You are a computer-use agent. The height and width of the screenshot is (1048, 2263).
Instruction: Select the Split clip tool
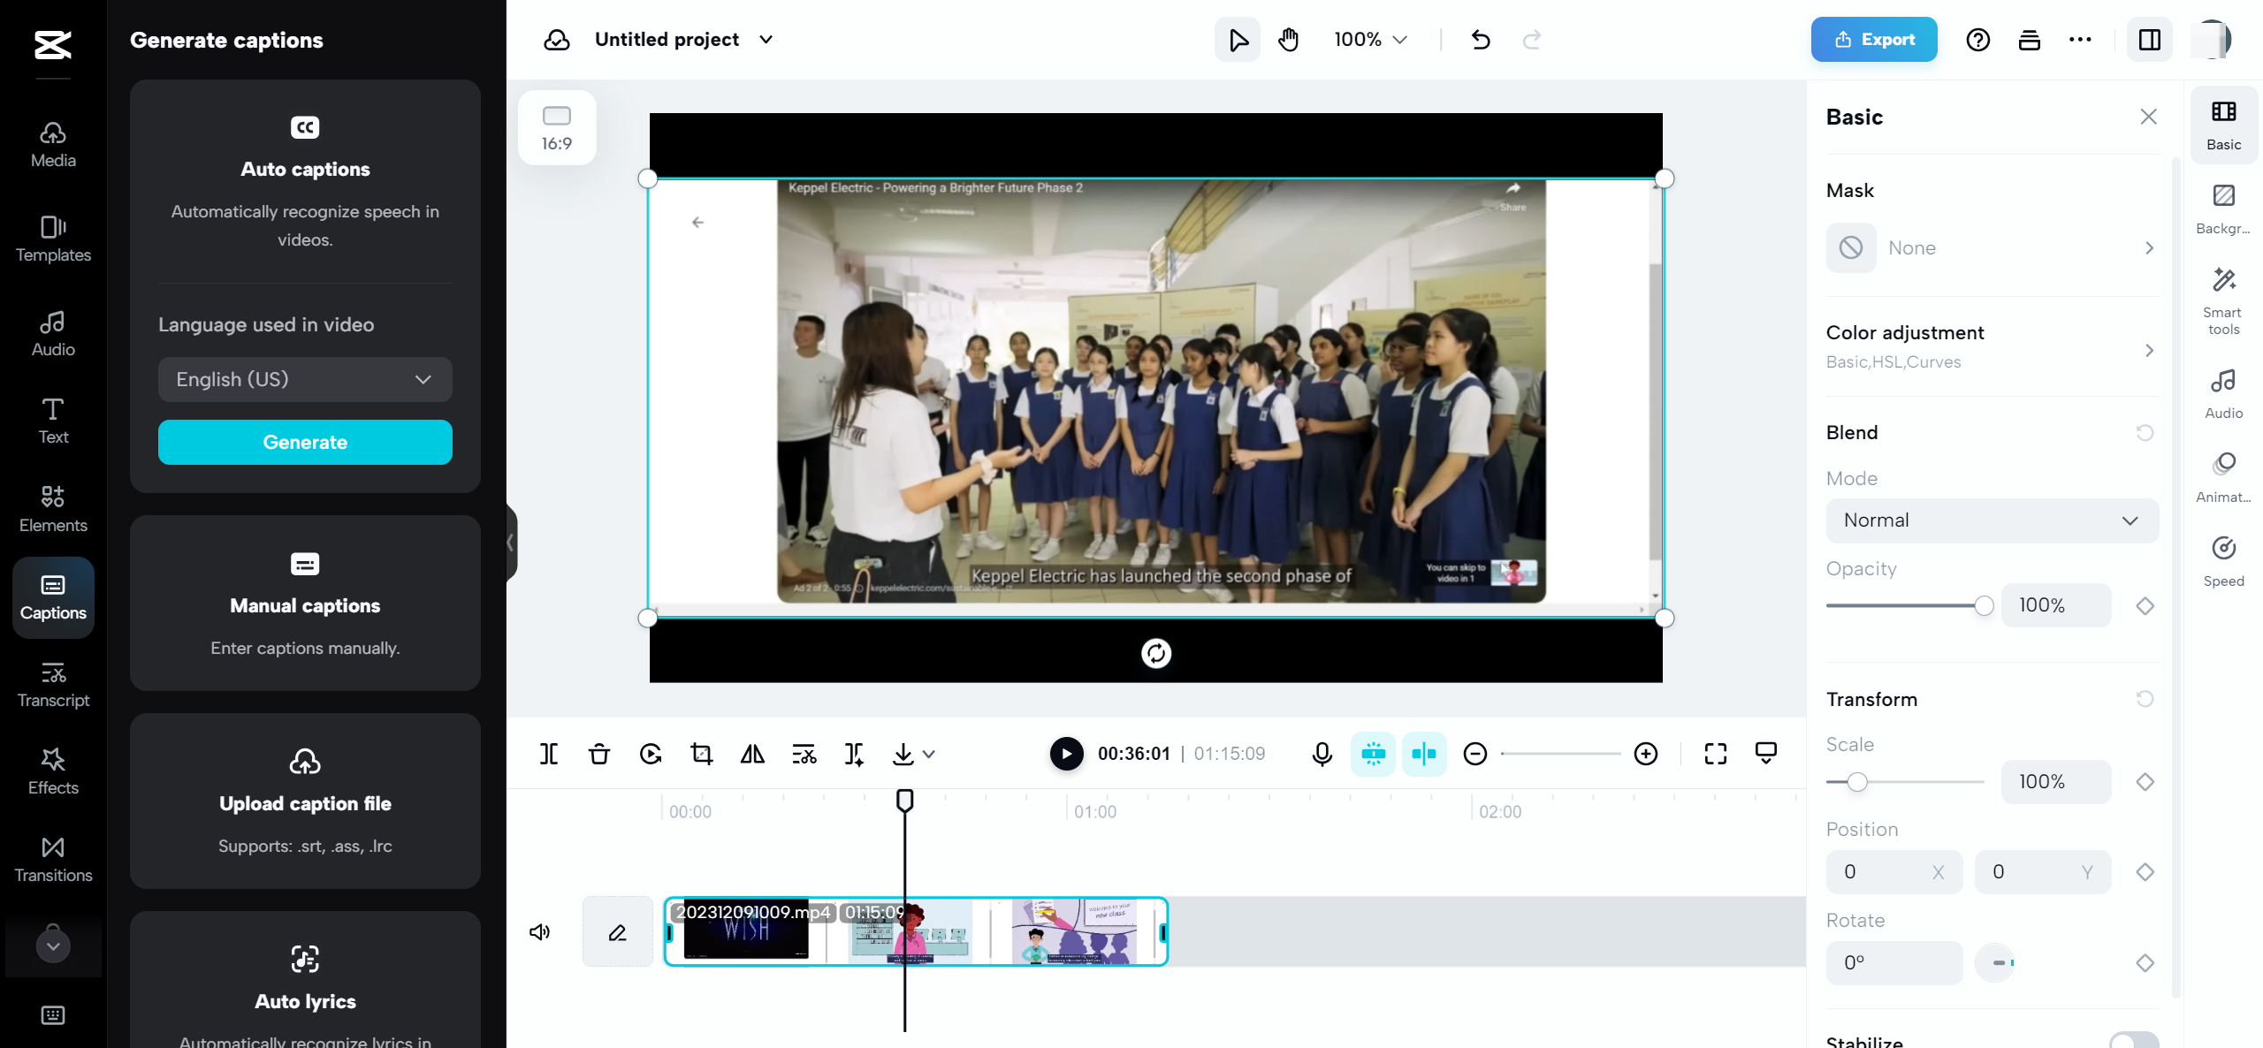(549, 754)
